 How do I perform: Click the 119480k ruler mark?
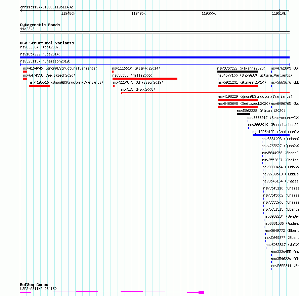[68, 13]
